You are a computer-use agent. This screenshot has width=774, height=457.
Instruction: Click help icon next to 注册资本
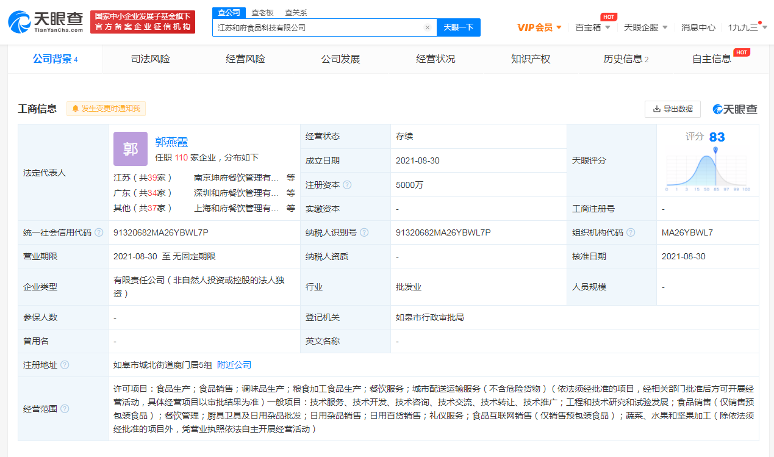pos(347,185)
